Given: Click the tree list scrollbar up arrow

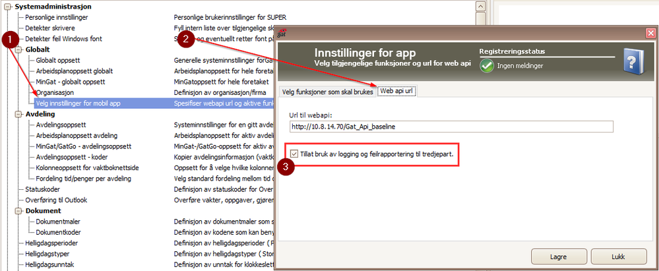Looking at the screenshot, I should [x=480, y=6].
